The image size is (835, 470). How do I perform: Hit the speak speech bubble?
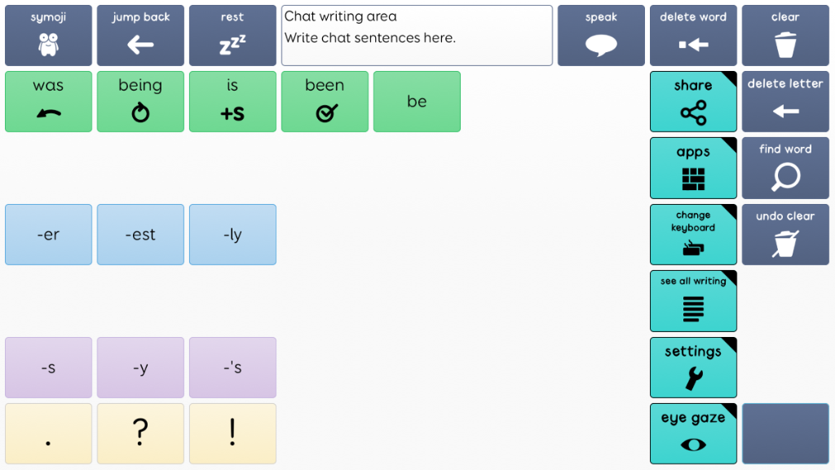601,36
